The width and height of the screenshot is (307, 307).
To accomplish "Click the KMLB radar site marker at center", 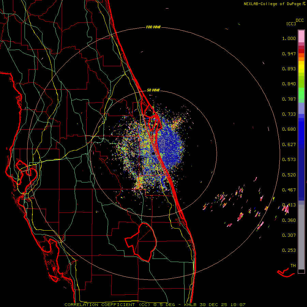I will click(x=153, y=154).
